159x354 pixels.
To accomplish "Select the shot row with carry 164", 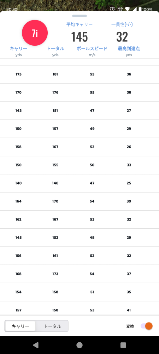I will tap(79, 201).
